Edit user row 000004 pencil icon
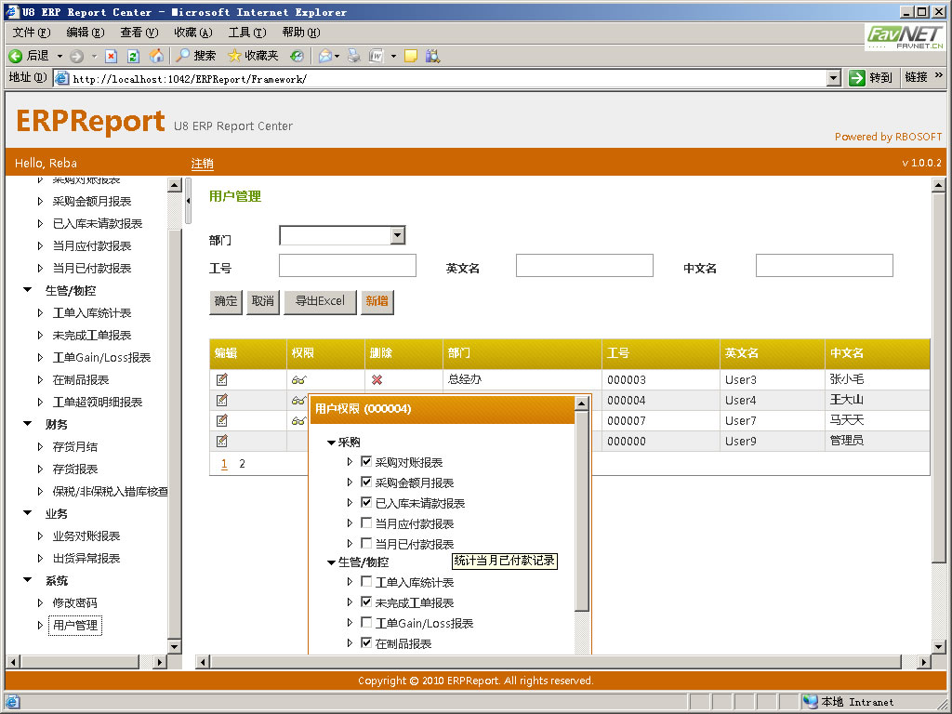Image resolution: width=952 pixels, height=714 pixels. pyautogui.click(x=221, y=400)
